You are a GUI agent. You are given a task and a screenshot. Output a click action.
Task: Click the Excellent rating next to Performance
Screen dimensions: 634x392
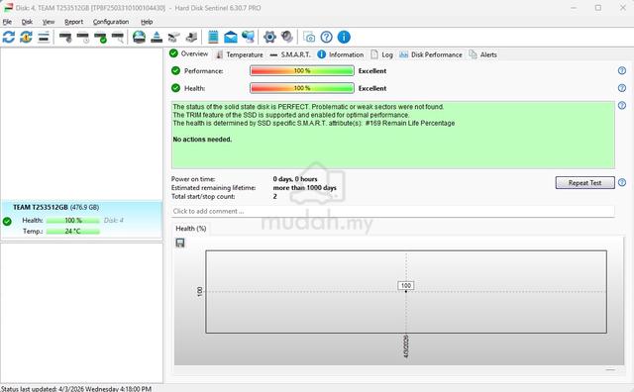coord(372,70)
